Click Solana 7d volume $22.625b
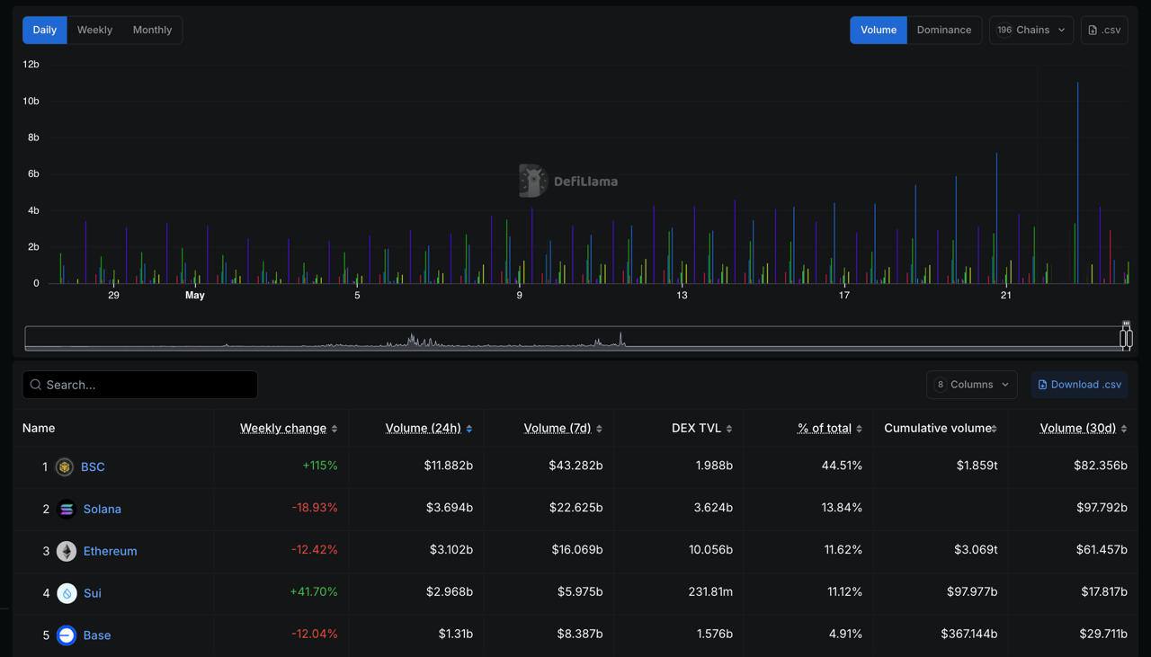The image size is (1151, 657). [576, 508]
